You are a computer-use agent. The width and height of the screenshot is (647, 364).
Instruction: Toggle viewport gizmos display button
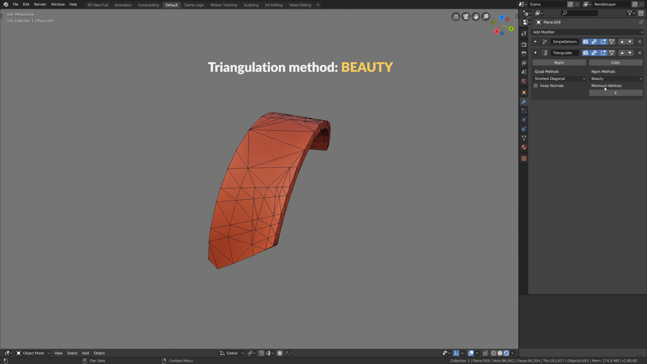[x=456, y=353]
